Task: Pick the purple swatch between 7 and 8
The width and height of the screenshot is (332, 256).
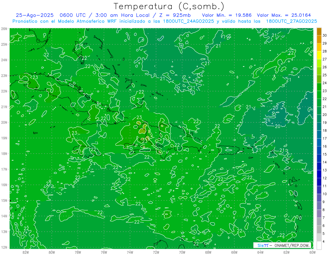Action: point(319,214)
